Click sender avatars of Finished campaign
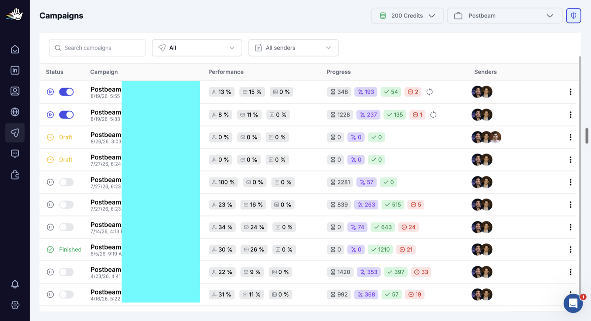Screen dimensions: 591x321 [482, 250]
